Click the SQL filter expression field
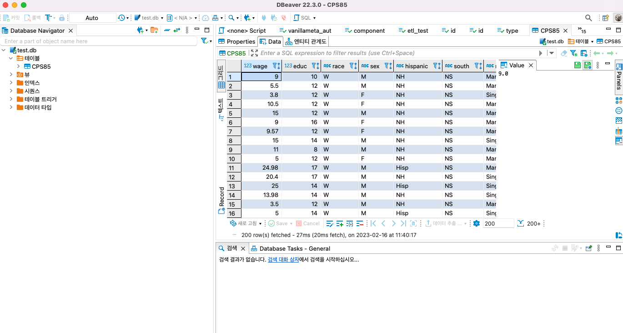 pyautogui.click(x=398, y=53)
